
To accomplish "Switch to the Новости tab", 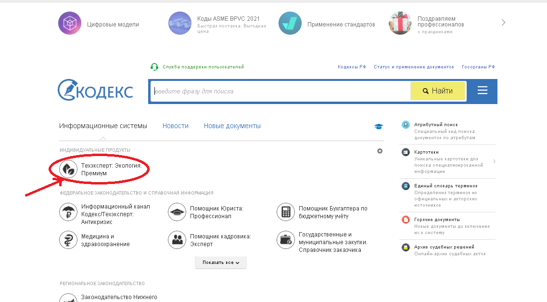I will (x=176, y=126).
